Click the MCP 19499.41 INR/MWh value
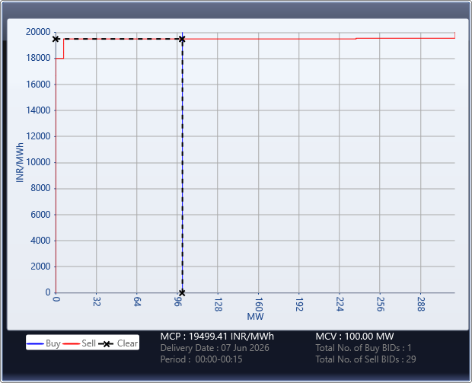Viewport: 472px width, 383px height. [217, 337]
